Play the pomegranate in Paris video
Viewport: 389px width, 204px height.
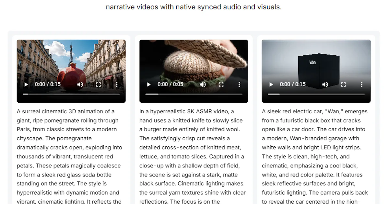[26, 85]
